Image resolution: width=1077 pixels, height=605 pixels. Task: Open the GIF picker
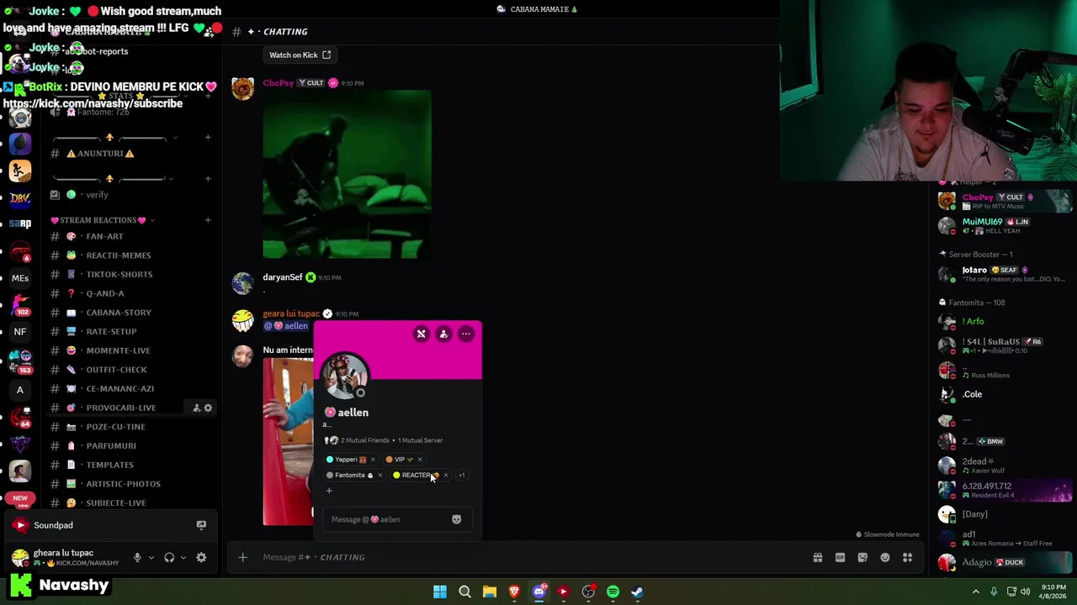pos(840,557)
